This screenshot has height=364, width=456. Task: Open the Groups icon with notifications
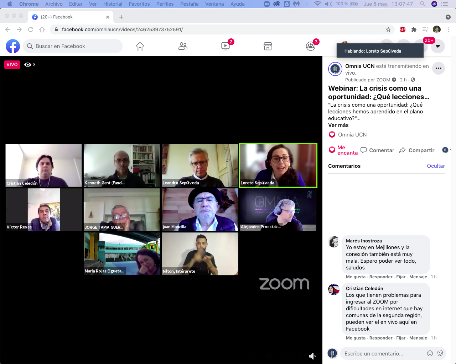coord(311,46)
